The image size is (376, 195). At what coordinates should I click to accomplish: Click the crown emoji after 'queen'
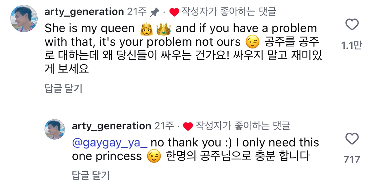163,29
